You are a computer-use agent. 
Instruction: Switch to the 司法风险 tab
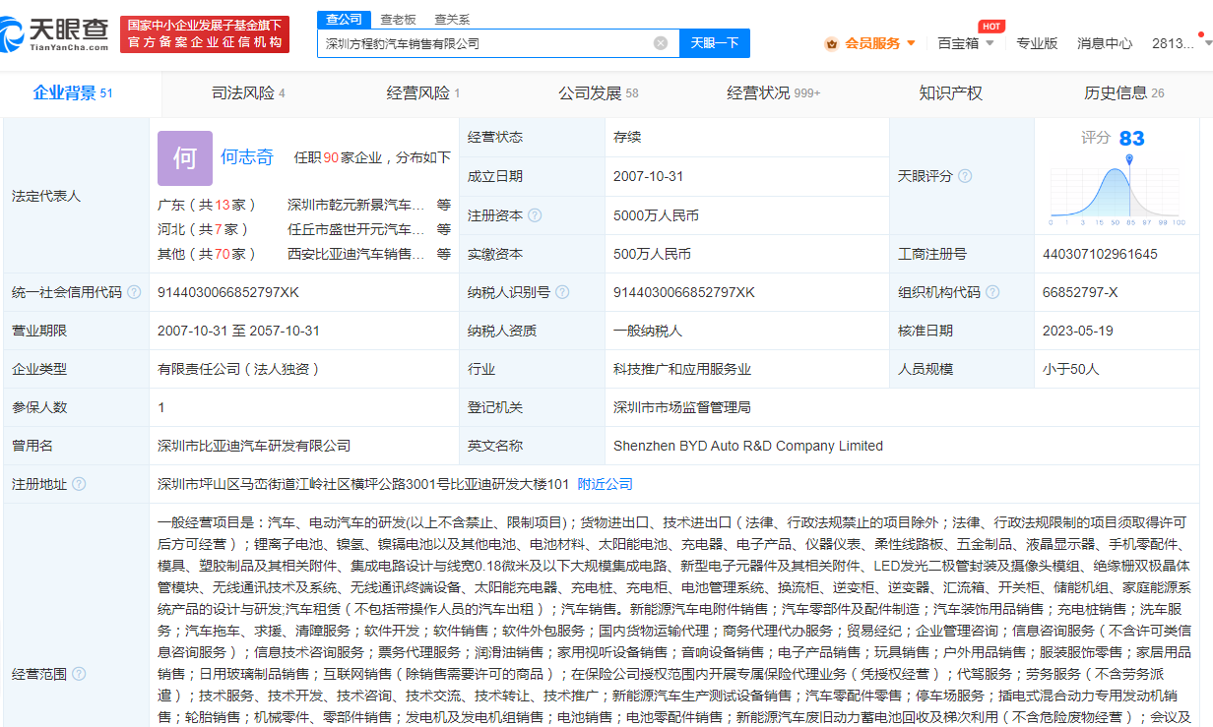248,93
